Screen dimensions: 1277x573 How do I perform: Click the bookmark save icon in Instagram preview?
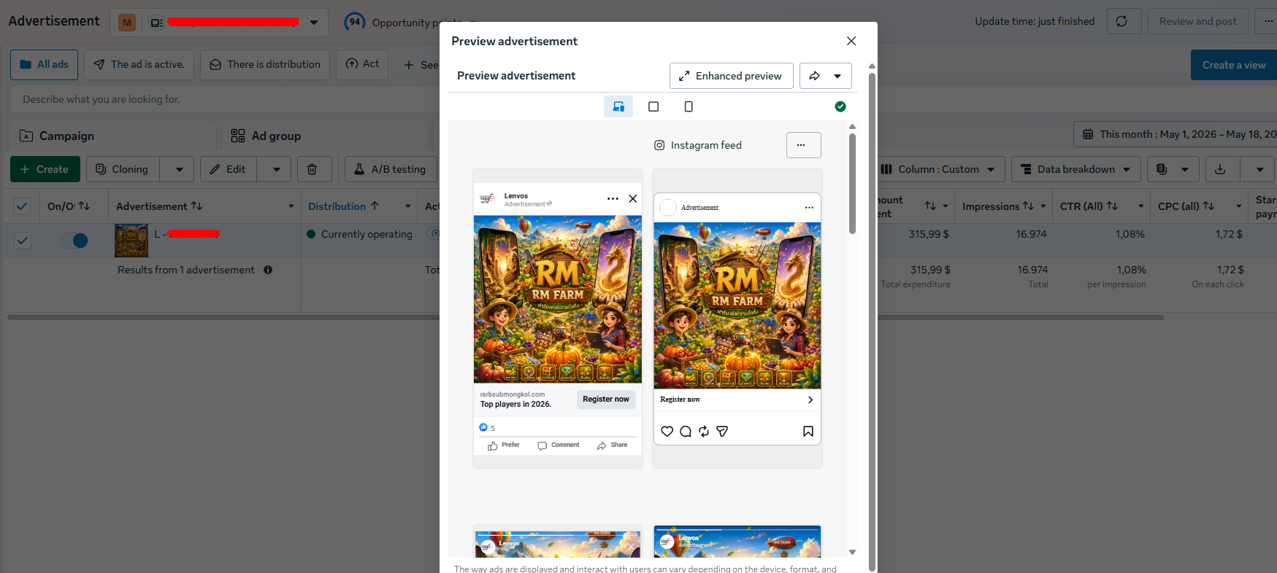point(808,432)
